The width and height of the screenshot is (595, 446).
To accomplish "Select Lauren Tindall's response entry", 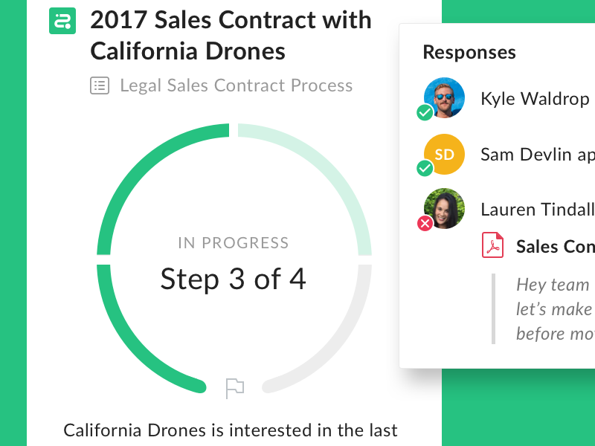I will pos(537,210).
